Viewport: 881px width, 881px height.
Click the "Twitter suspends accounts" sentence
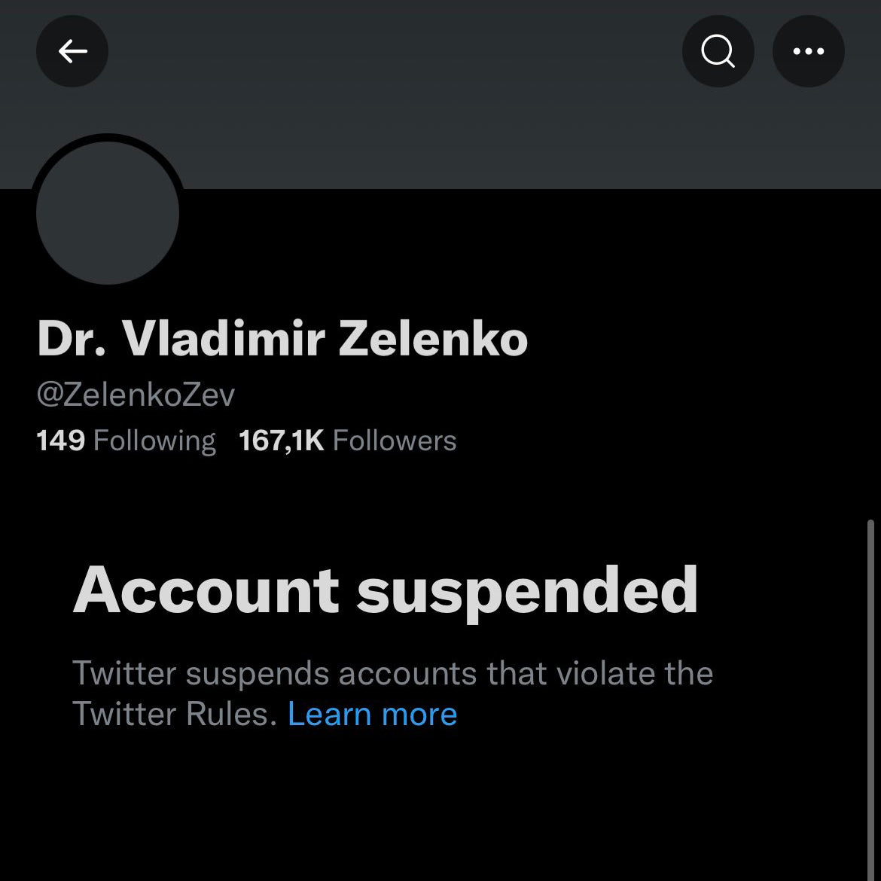click(392, 673)
